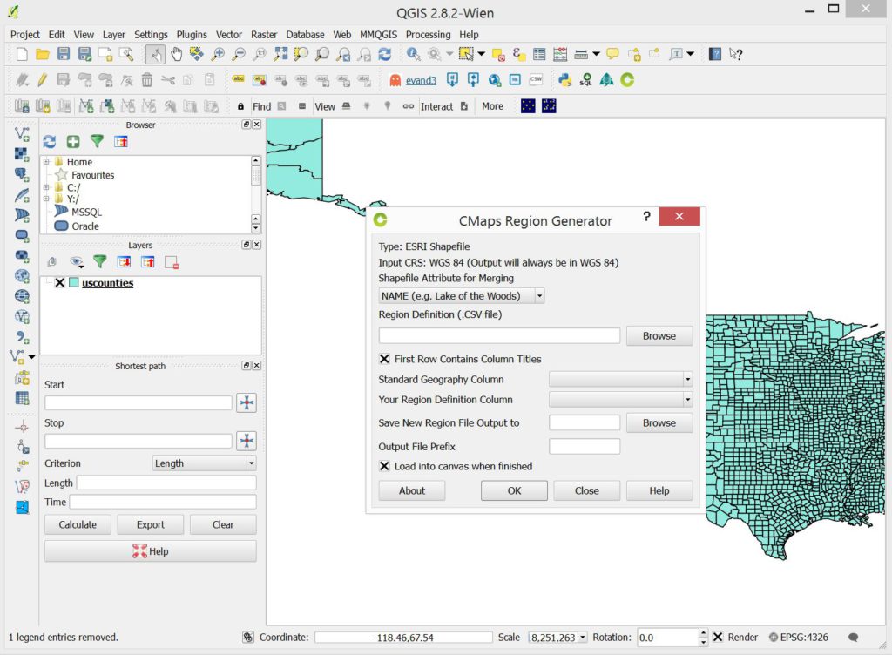Screen dimensions: 892x655
Task: Click Remove Layer icon in Layers panel
Action: pos(172,262)
